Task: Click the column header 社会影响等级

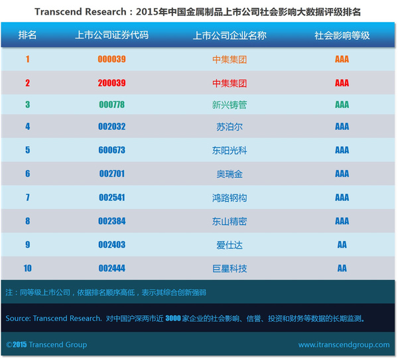Action: pos(342,36)
